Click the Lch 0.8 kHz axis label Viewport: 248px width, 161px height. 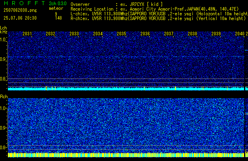(x=3, y=79)
